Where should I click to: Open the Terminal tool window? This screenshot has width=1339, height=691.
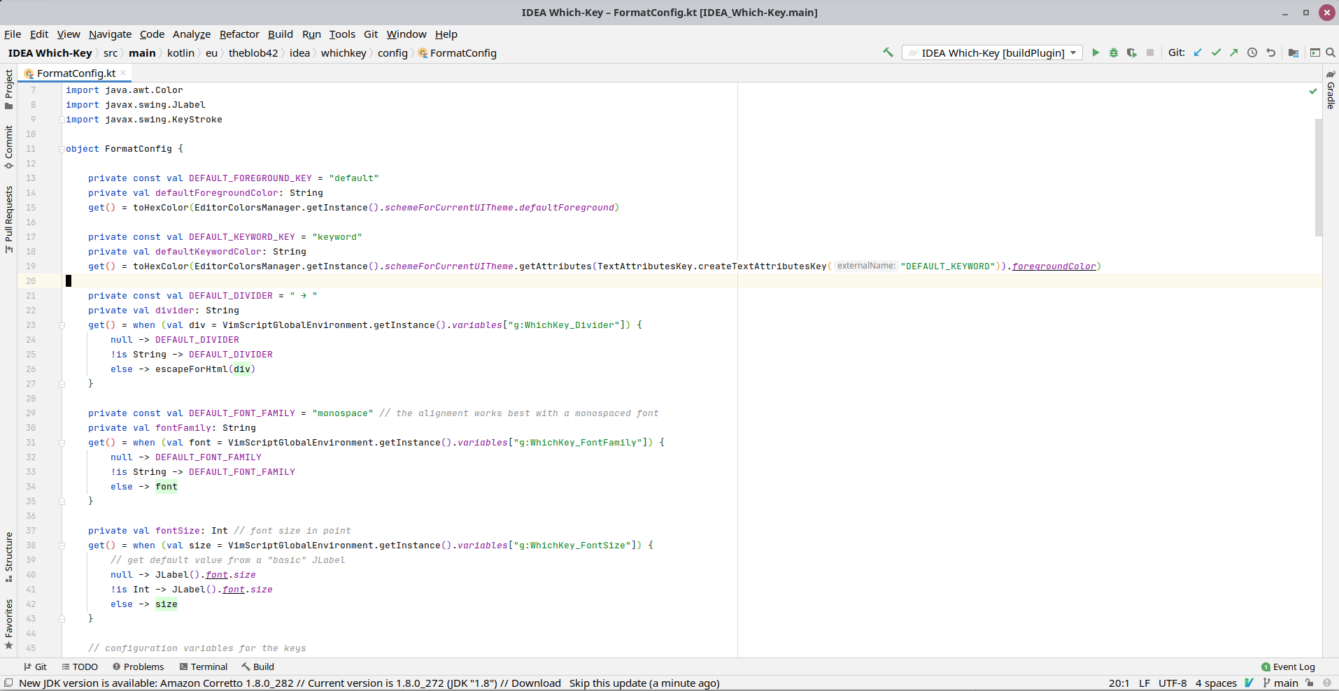(204, 667)
